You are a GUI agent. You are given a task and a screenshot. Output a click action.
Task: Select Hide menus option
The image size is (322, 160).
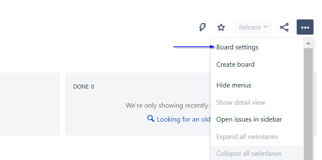[257, 85]
